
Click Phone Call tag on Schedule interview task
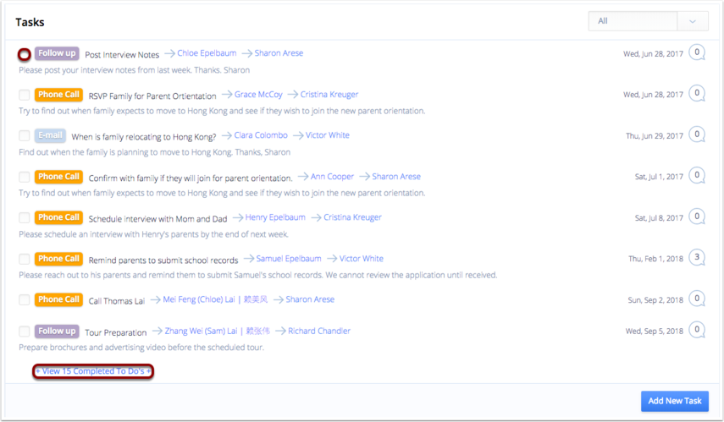point(58,217)
